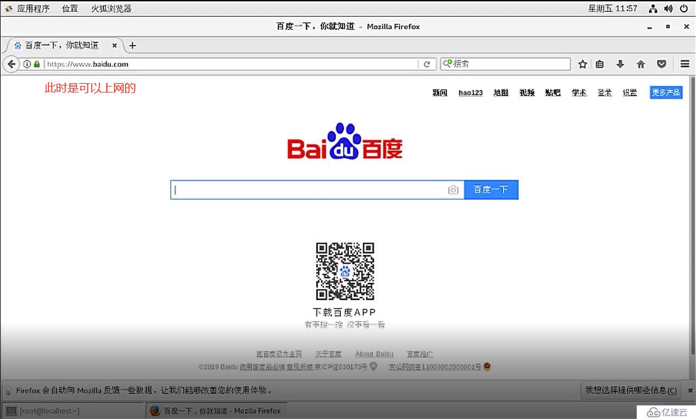The width and height of the screenshot is (696, 419).
Task: Click 关于百度 footer link
Action: click(x=329, y=354)
